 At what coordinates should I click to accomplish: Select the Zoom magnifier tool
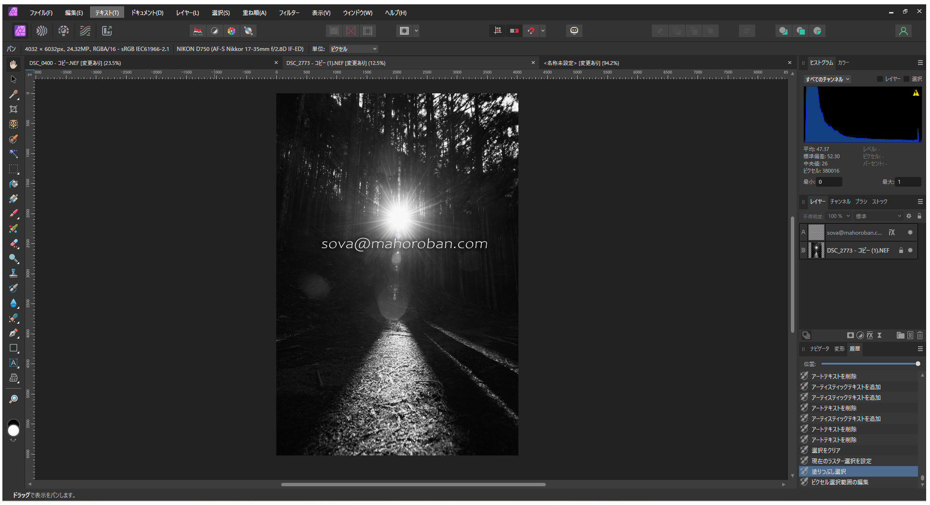coord(13,399)
